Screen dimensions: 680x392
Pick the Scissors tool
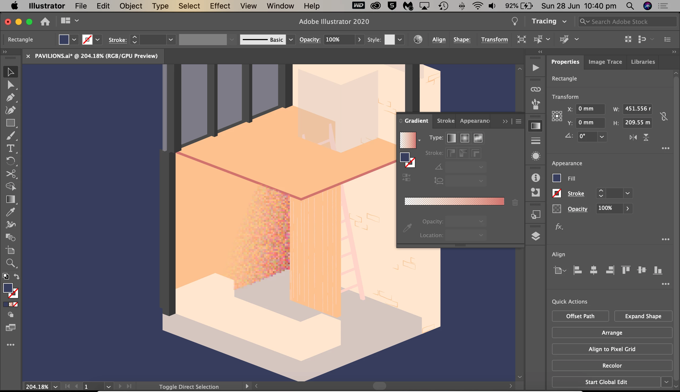pyautogui.click(x=10, y=174)
